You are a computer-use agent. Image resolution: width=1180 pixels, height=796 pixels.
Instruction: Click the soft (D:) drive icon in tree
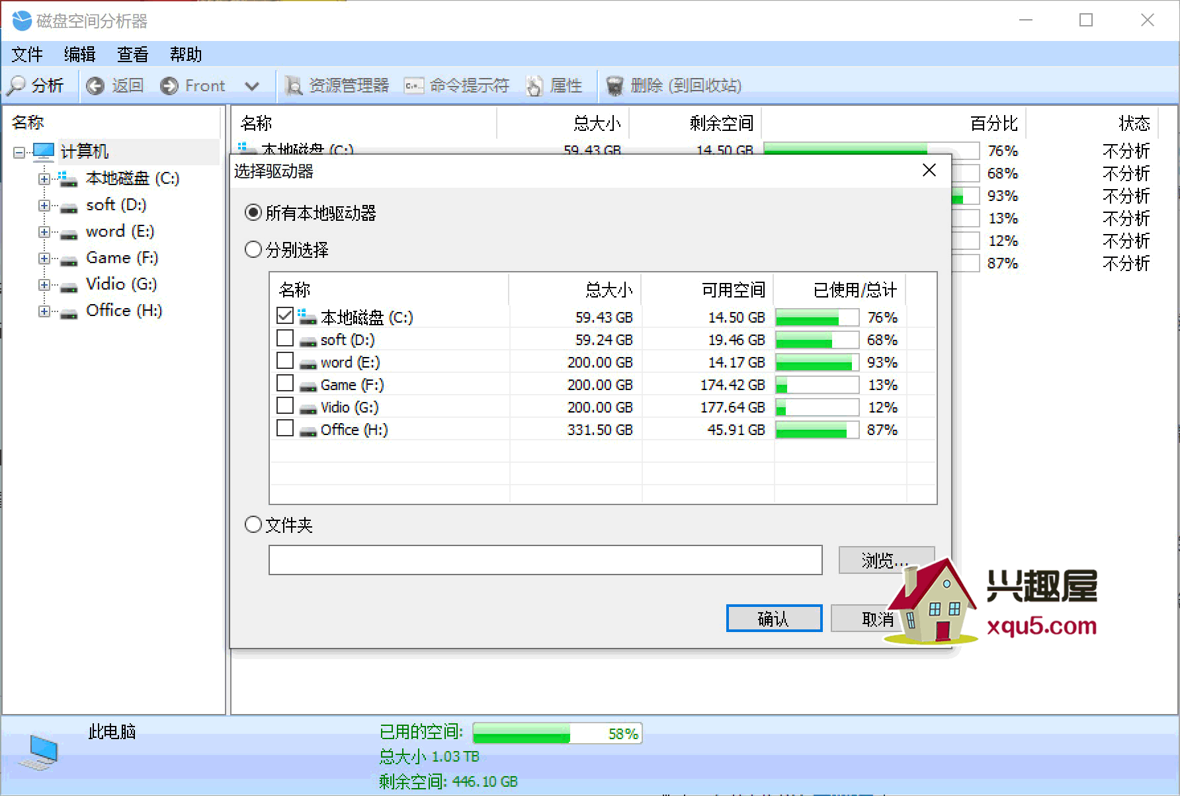click(69, 208)
